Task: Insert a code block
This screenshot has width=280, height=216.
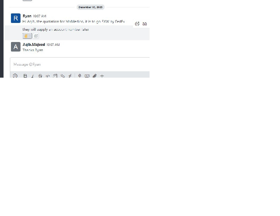Action: (55, 76)
